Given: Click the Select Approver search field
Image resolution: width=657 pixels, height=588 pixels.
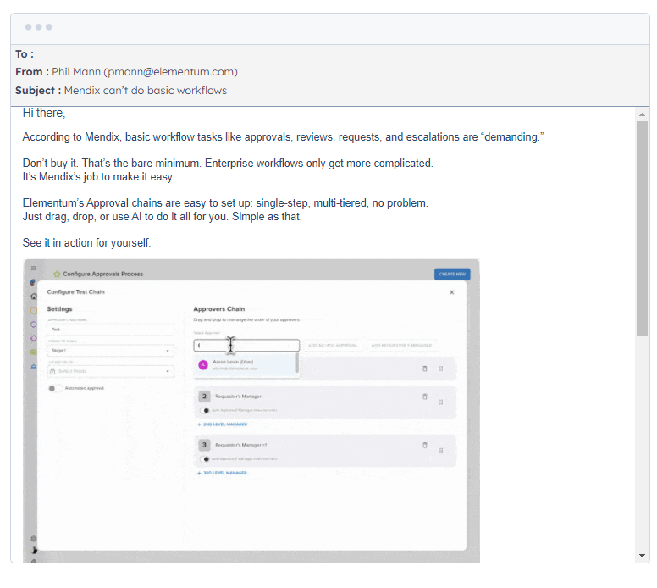Looking at the screenshot, I should coord(246,345).
